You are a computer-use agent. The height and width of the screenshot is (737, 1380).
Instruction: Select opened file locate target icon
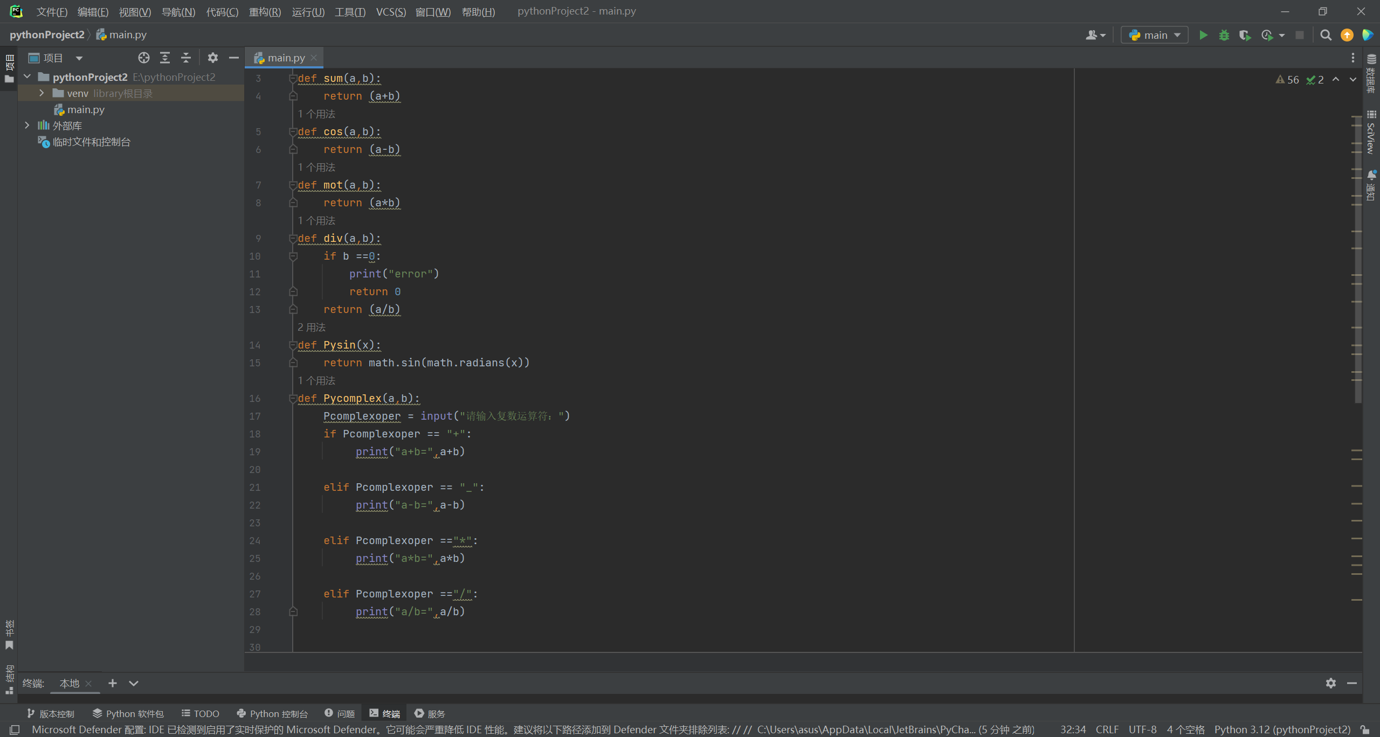(x=143, y=58)
